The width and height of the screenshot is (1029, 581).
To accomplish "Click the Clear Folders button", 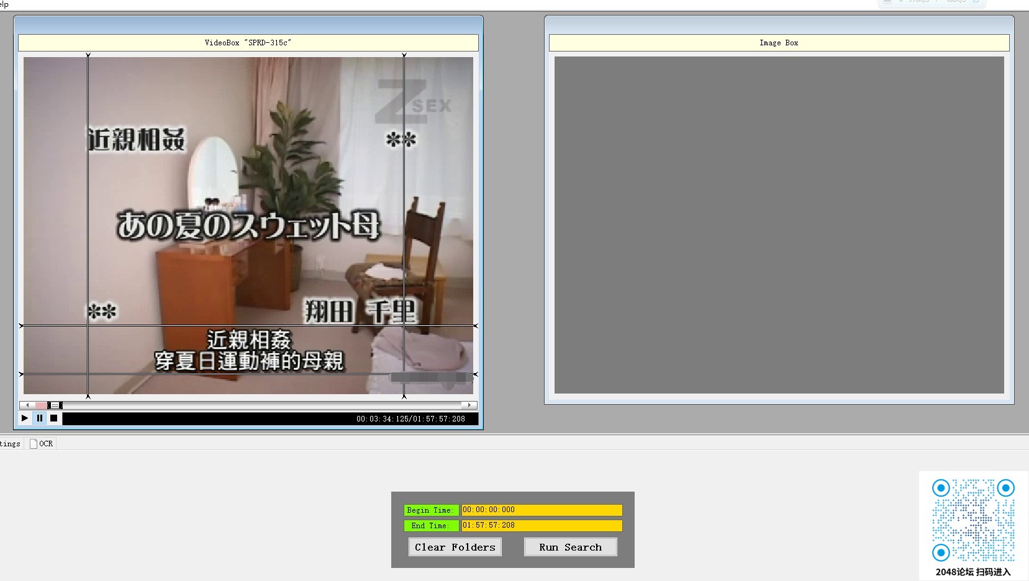I will pyautogui.click(x=455, y=547).
